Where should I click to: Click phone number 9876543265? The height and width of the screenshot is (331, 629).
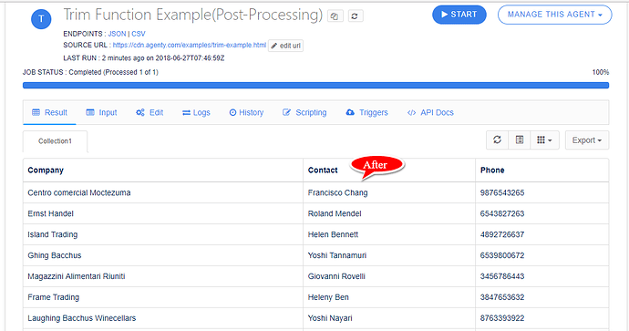502,192
